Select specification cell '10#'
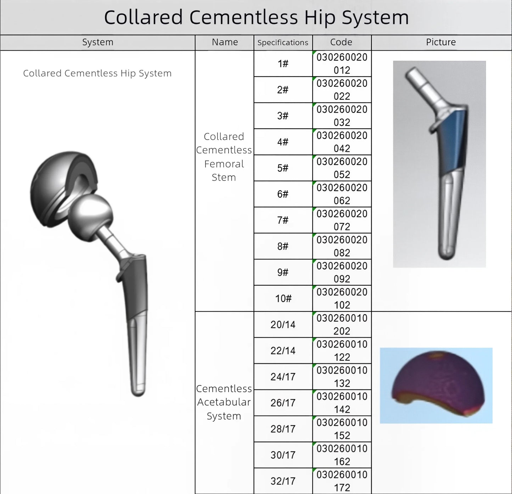The width and height of the screenshot is (512, 494). tap(283, 298)
